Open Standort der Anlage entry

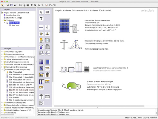click(14, 18)
